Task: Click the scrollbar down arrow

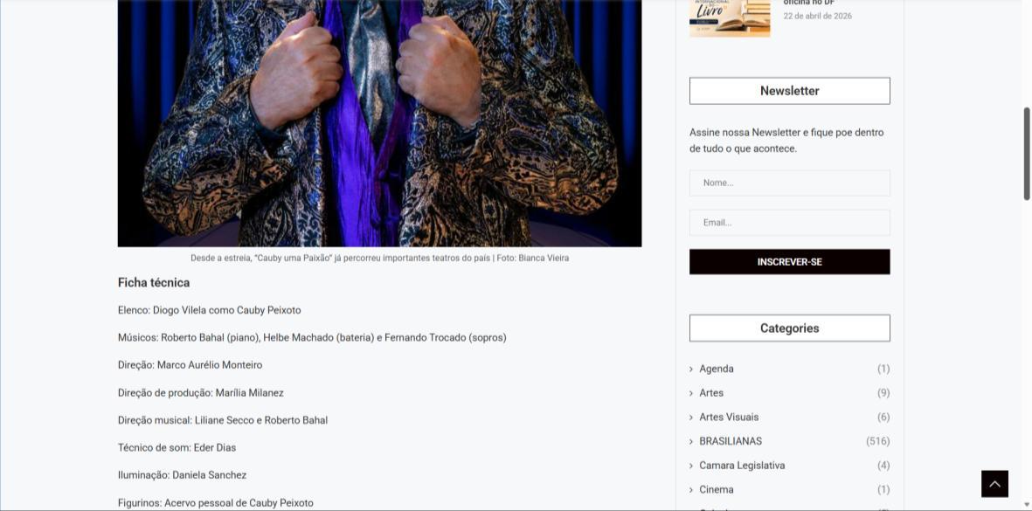Action: point(1026,505)
